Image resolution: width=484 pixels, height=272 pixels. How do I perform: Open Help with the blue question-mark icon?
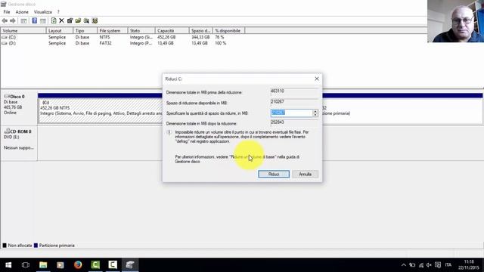(x=35, y=20)
